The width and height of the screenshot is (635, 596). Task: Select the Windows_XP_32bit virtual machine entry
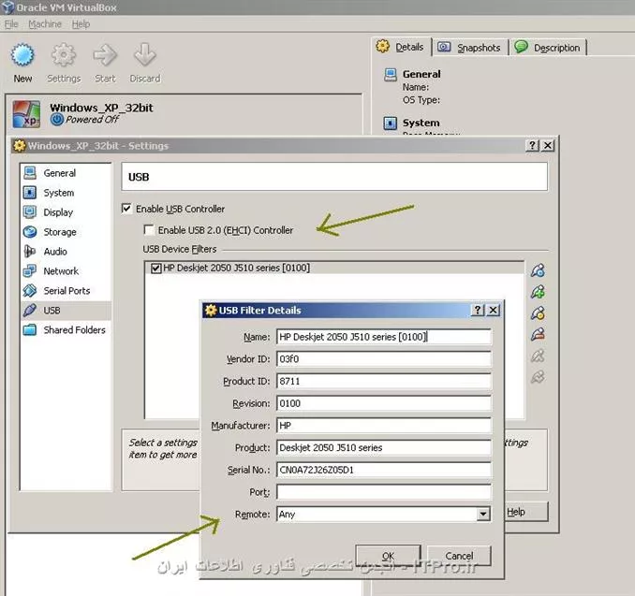coord(184,114)
